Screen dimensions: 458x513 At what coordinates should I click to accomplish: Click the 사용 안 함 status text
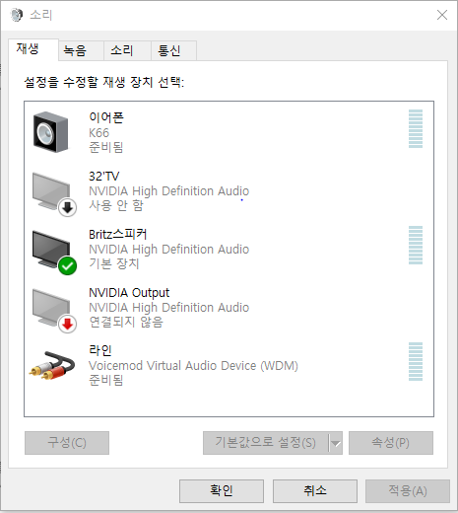[x=116, y=205]
